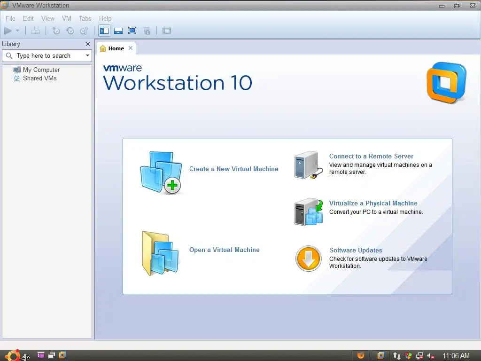Click the orange Software Updates download icon

[x=309, y=259]
